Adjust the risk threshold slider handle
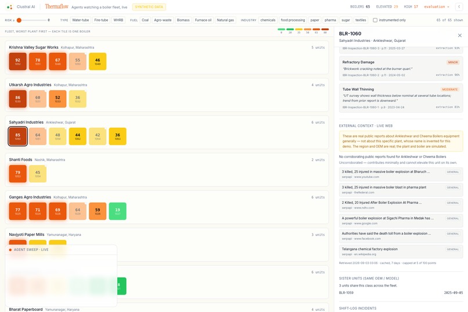468x312 pixels. (19, 20)
